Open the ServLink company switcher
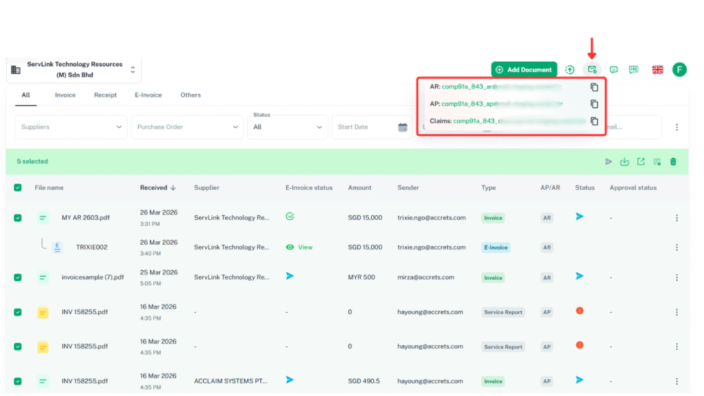Image resolution: width=704 pixels, height=396 pixels. 74,69
